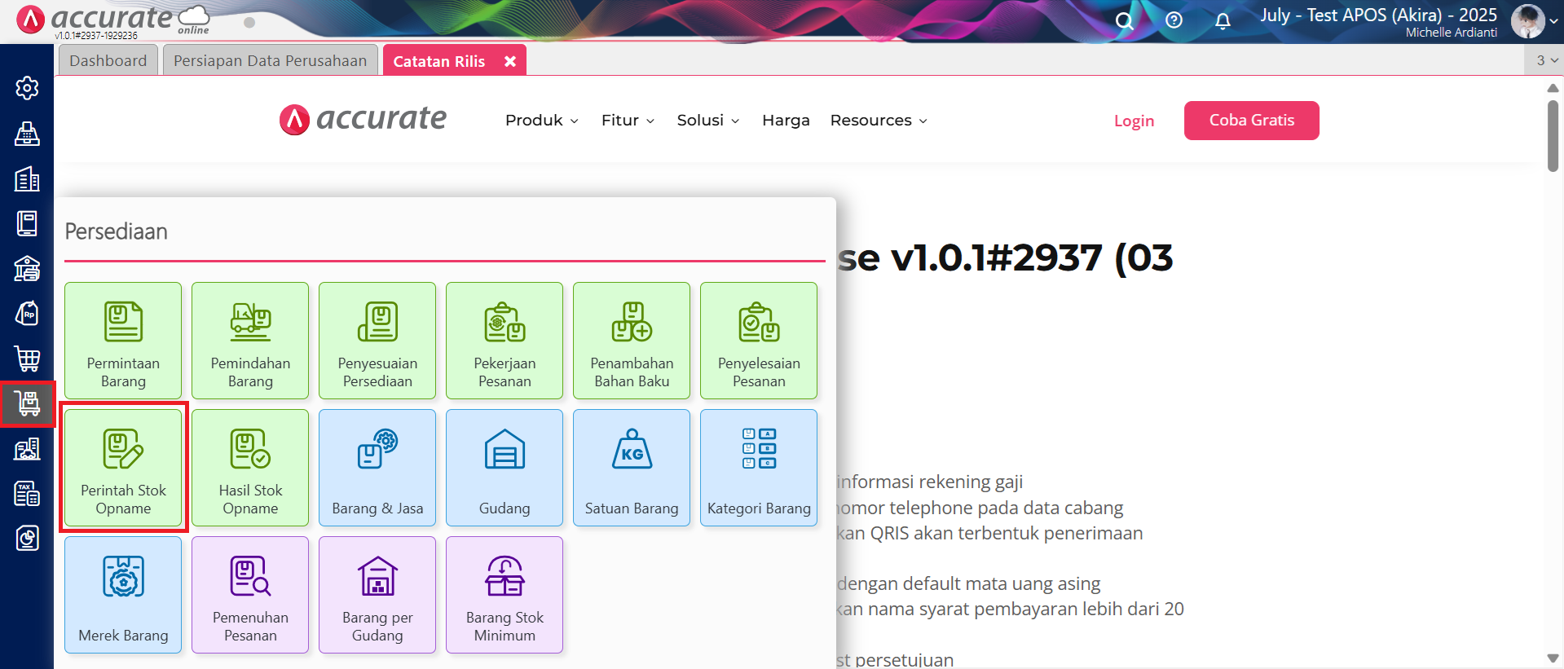Click the accurate logo on webpage
Viewport: 1564px width, 669px height.
tap(363, 120)
